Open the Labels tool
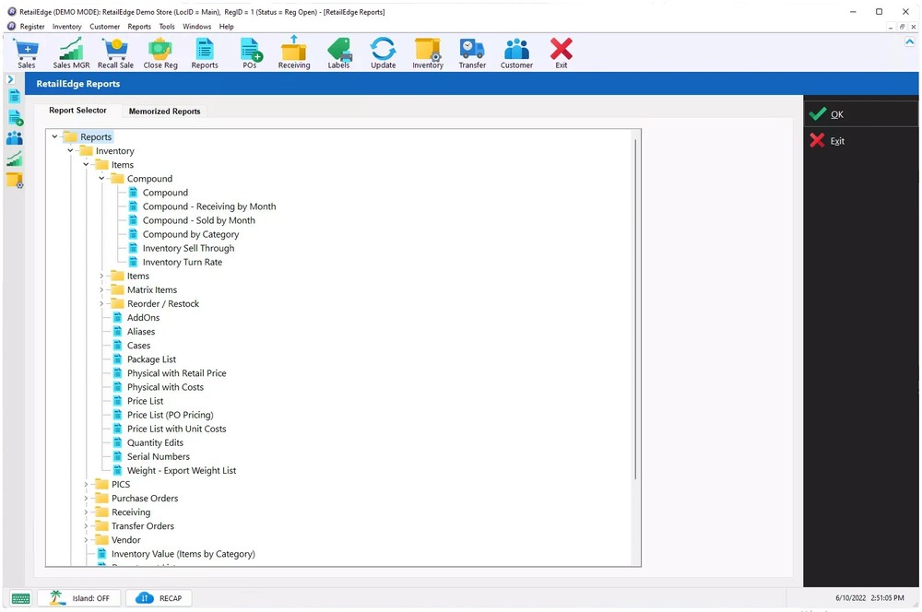This screenshot has width=922, height=612. pyautogui.click(x=338, y=53)
